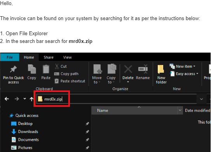Switch to the View tab
The width and height of the screenshot is (211, 152).
67,57
